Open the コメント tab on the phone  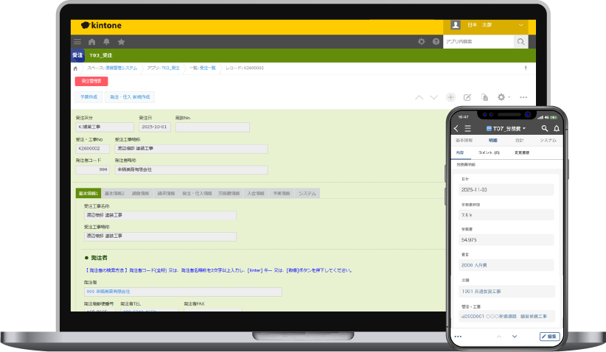489,152
